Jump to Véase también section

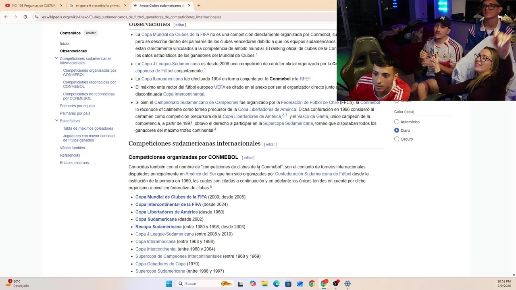72,148
